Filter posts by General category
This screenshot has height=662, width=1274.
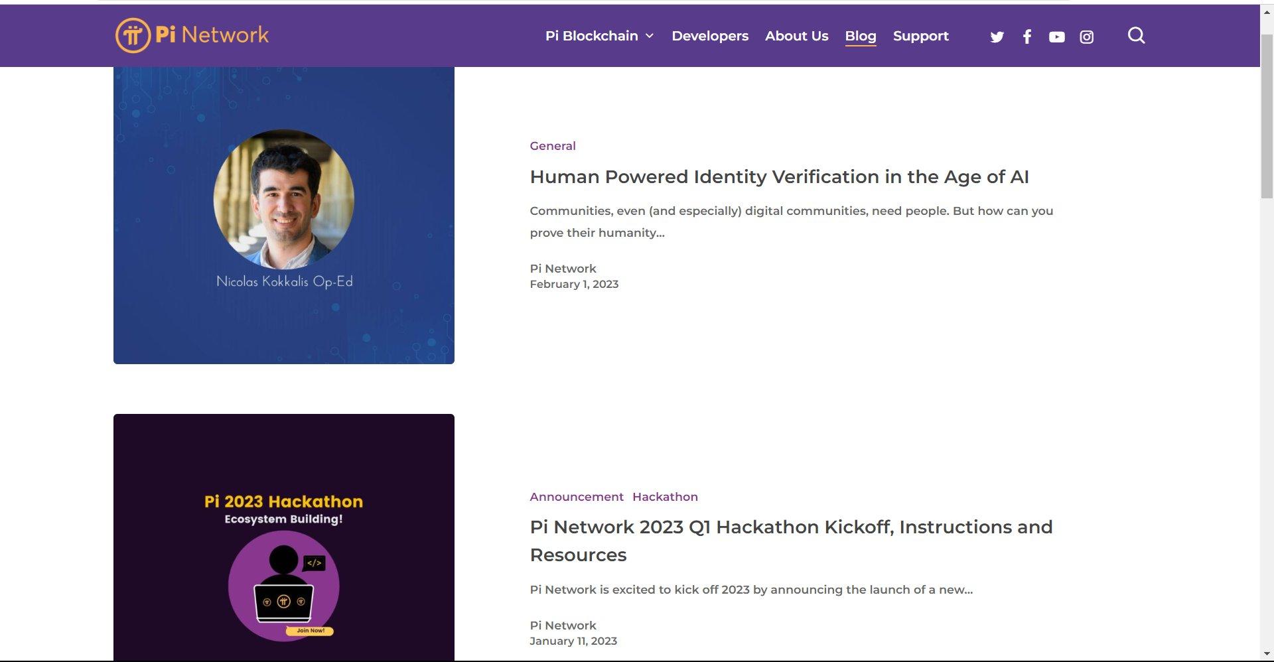pyautogui.click(x=552, y=146)
